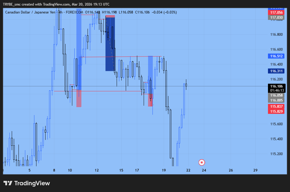Click date 17 on the time axis

[137, 170]
